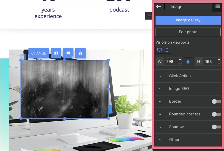This screenshot has height=151, width=224.
Task: Collapse the side panel with minus button
Action: [149, 16]
